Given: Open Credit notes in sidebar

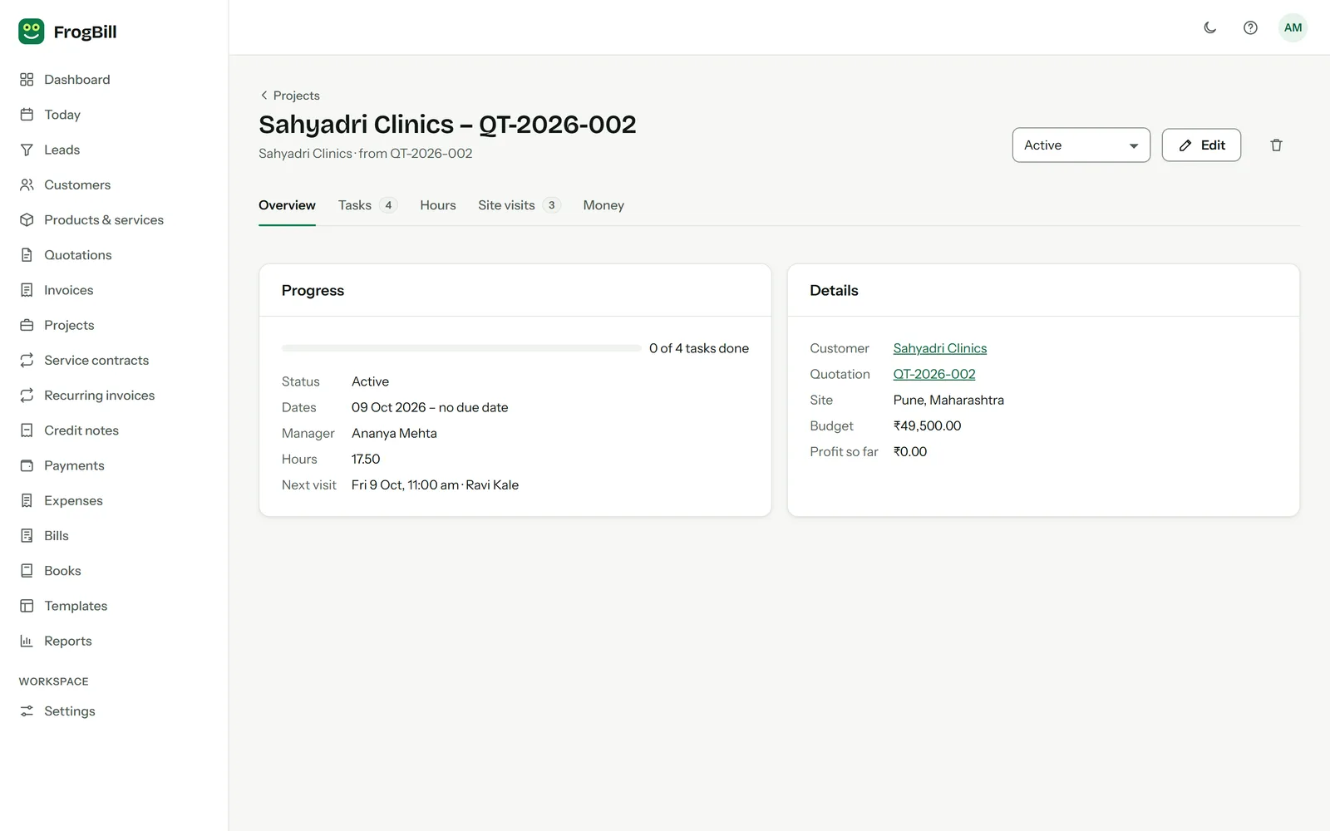Looking at the screenshot, I should click(x=81, y=430).
